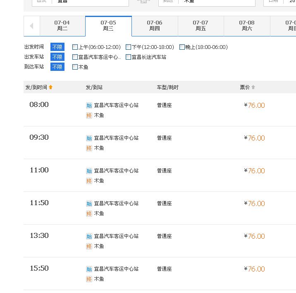296x293 pixels.
Task: Click 宜昌汽车客运中心站 in 08:00 row
Action: click(116, 105)
